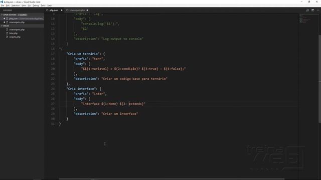The height and width of the screenshot is (180, 321).
Task: Click the horizontal editor scrollbar
Action: 172,179
